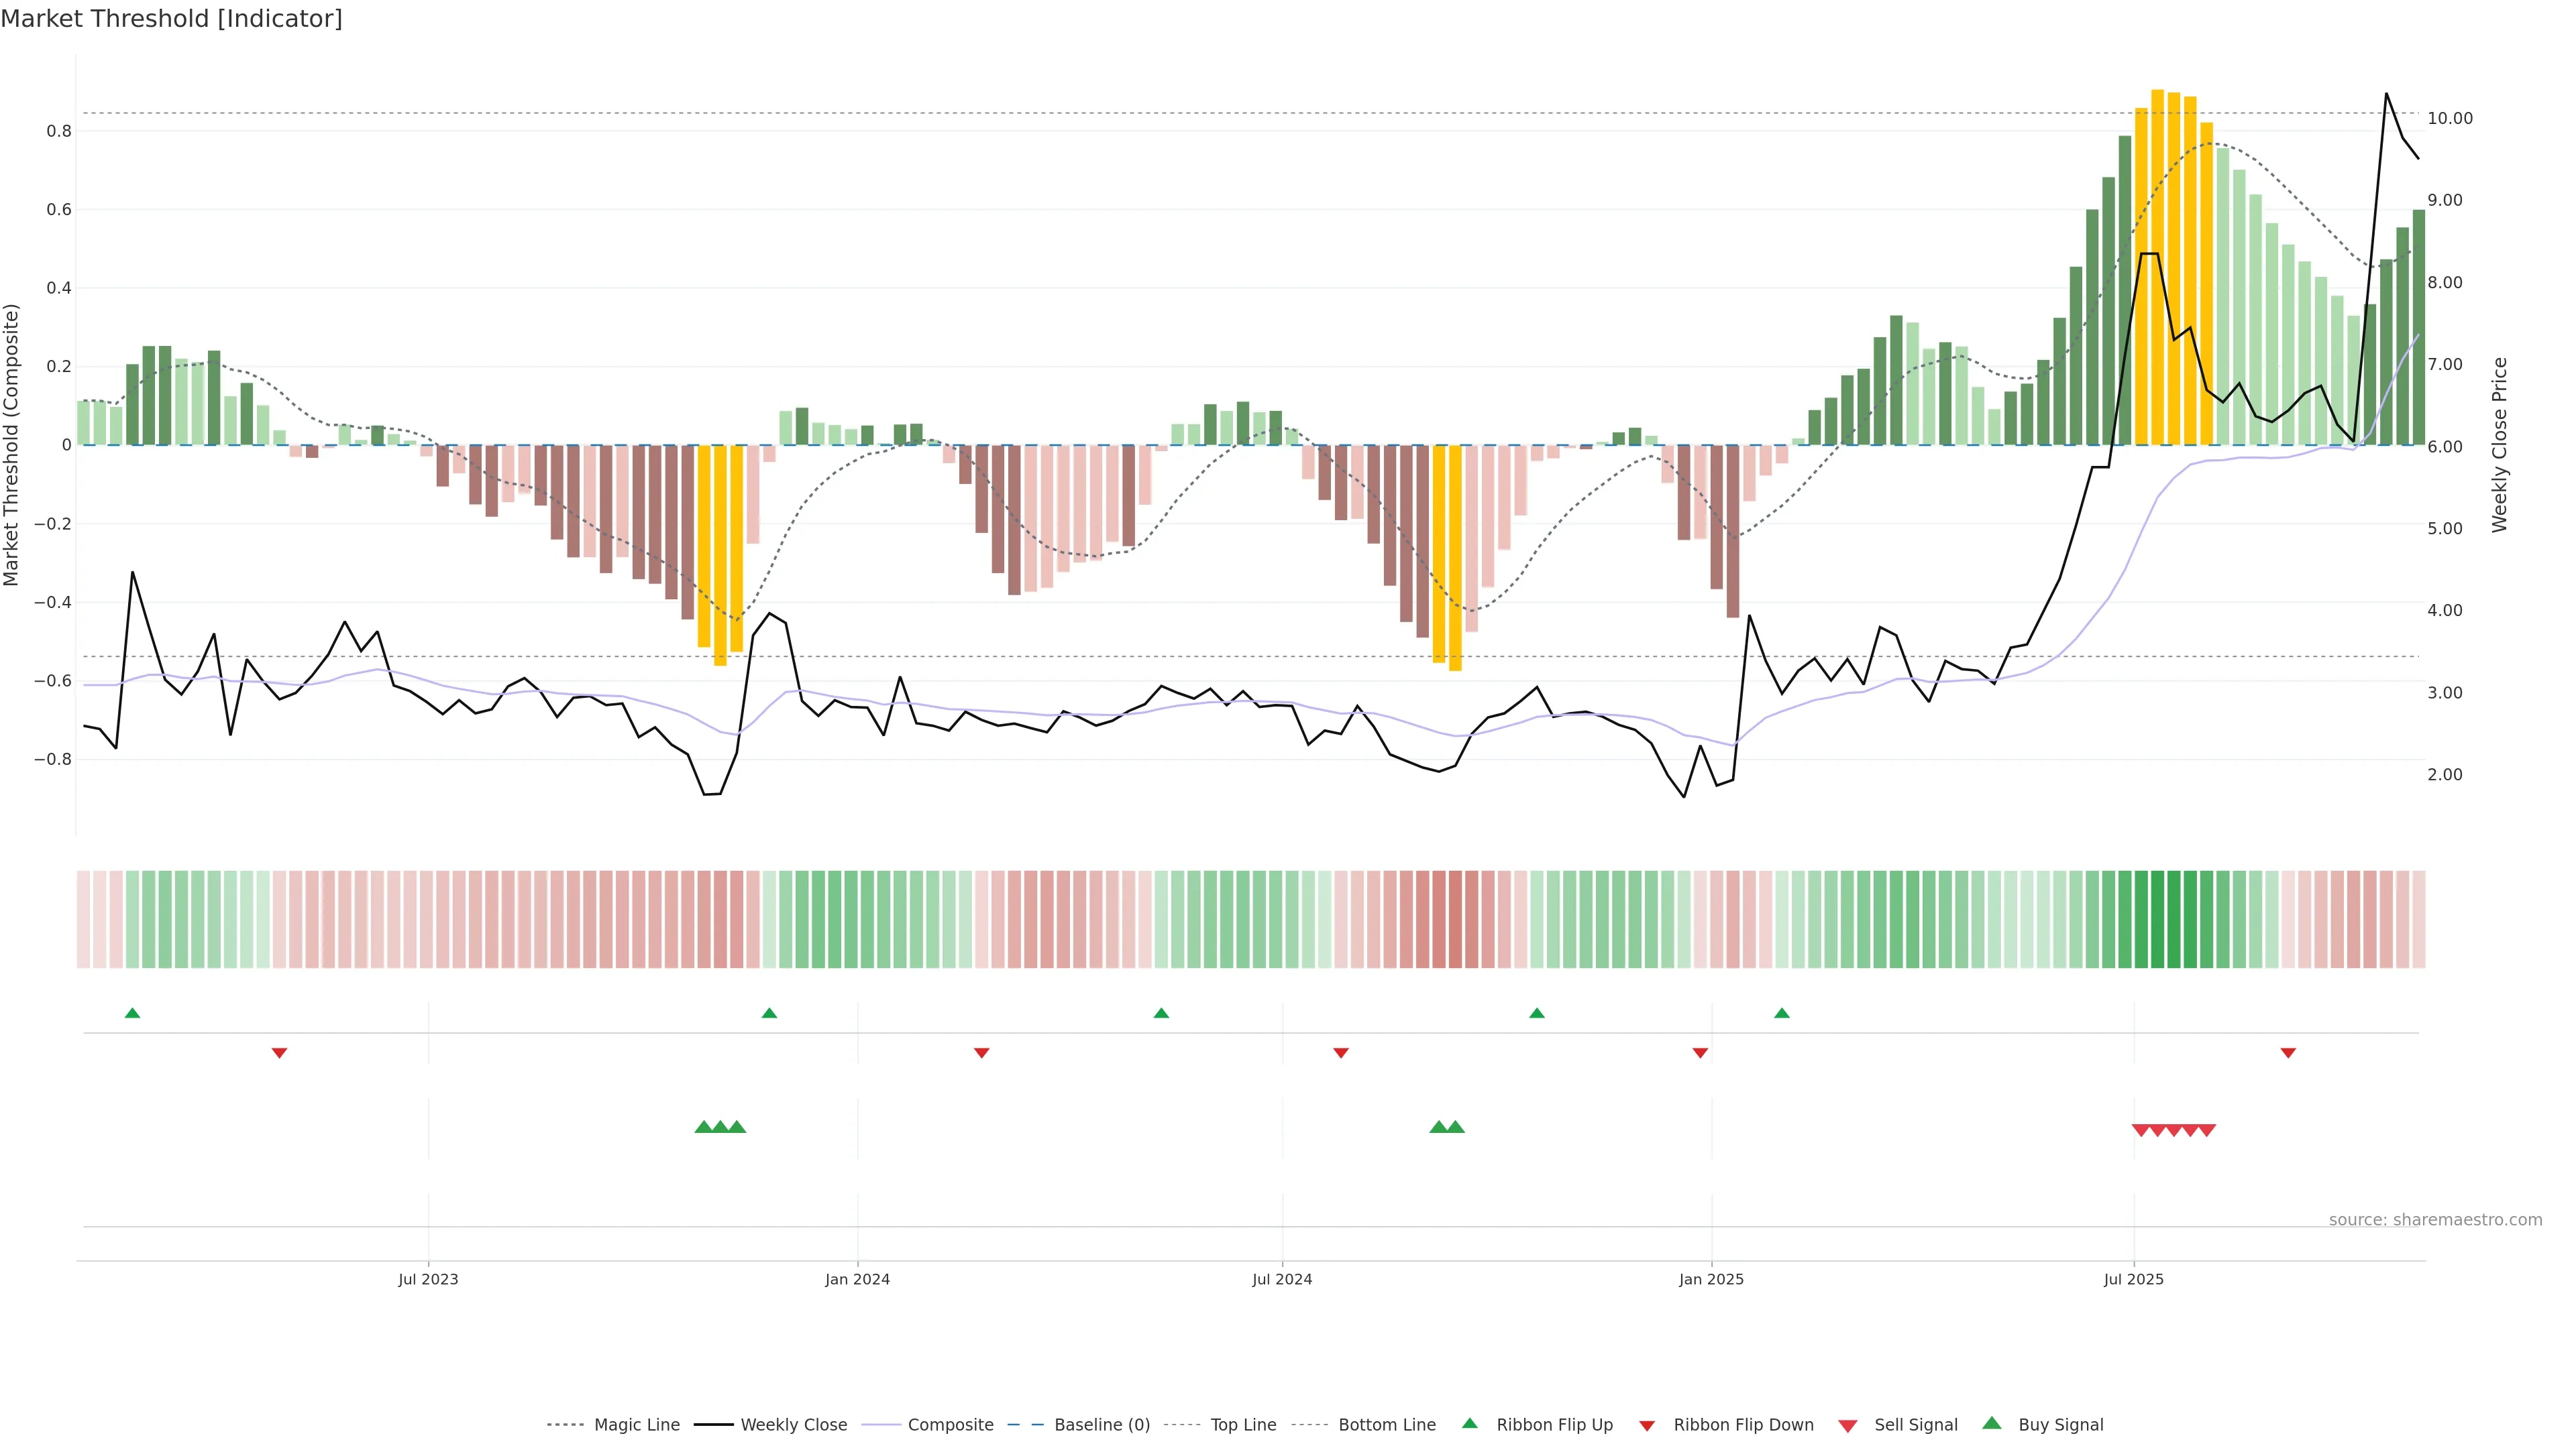Click the Jul 2025 x-axis label
Screen dimensions: 2576x1448
point(2133,1279)
